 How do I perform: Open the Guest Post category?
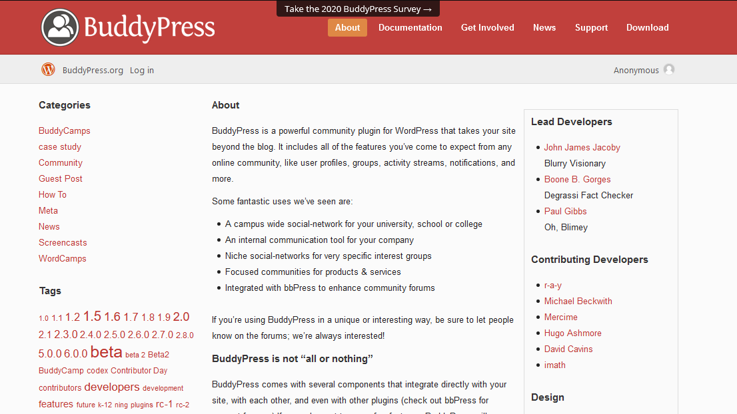coord(60,179)
